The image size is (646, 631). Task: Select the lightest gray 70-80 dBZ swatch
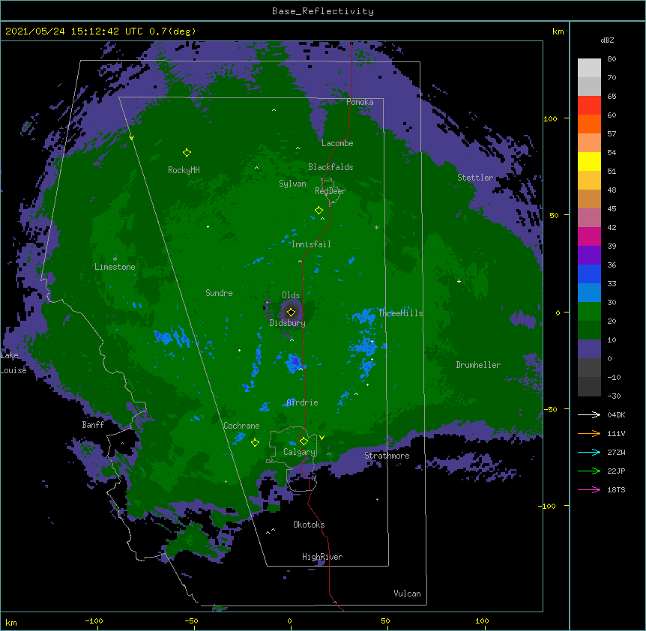pyautogui.click(x=589, y=68)
